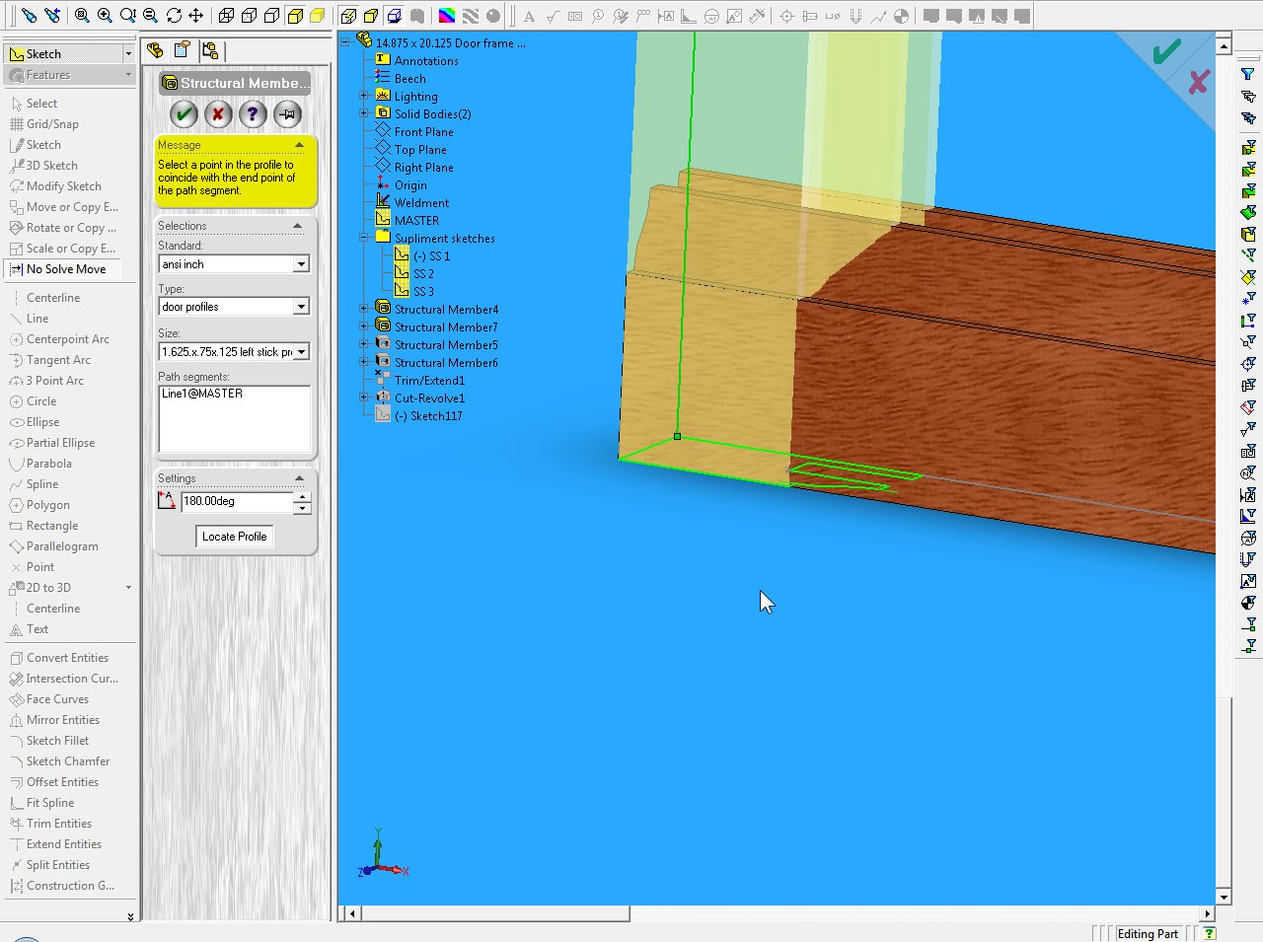Click the green OK checkmark in Structural Member panel
The height and width of the screenshot is (942, 1263).
tap(184, 114)
